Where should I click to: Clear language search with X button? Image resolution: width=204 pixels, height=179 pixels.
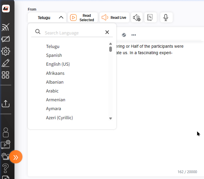(107, 32)
